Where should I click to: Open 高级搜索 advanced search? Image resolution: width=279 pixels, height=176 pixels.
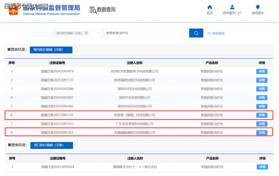(x=216, y=33)
